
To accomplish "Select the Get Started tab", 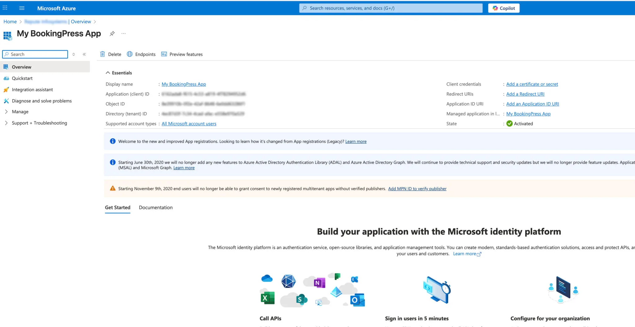I will [x=118, y=208].
